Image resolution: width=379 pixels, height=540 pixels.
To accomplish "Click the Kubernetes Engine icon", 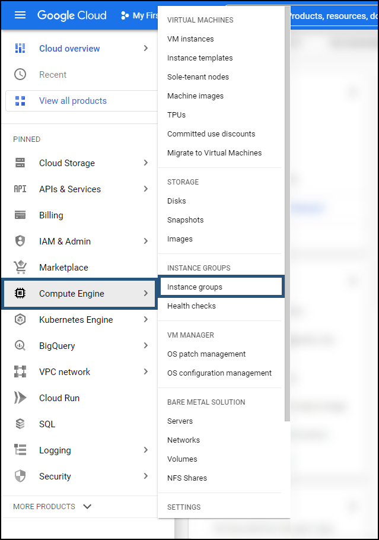I will tap(20, 320).
